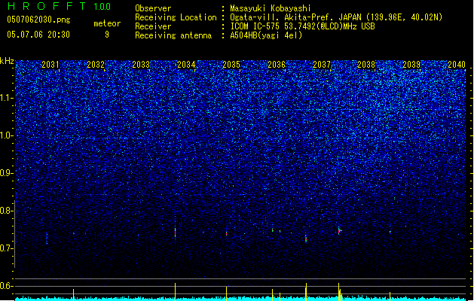Click the meteor echo below the 2035 label
The image size is (474, 301).
tap(226, 233)
